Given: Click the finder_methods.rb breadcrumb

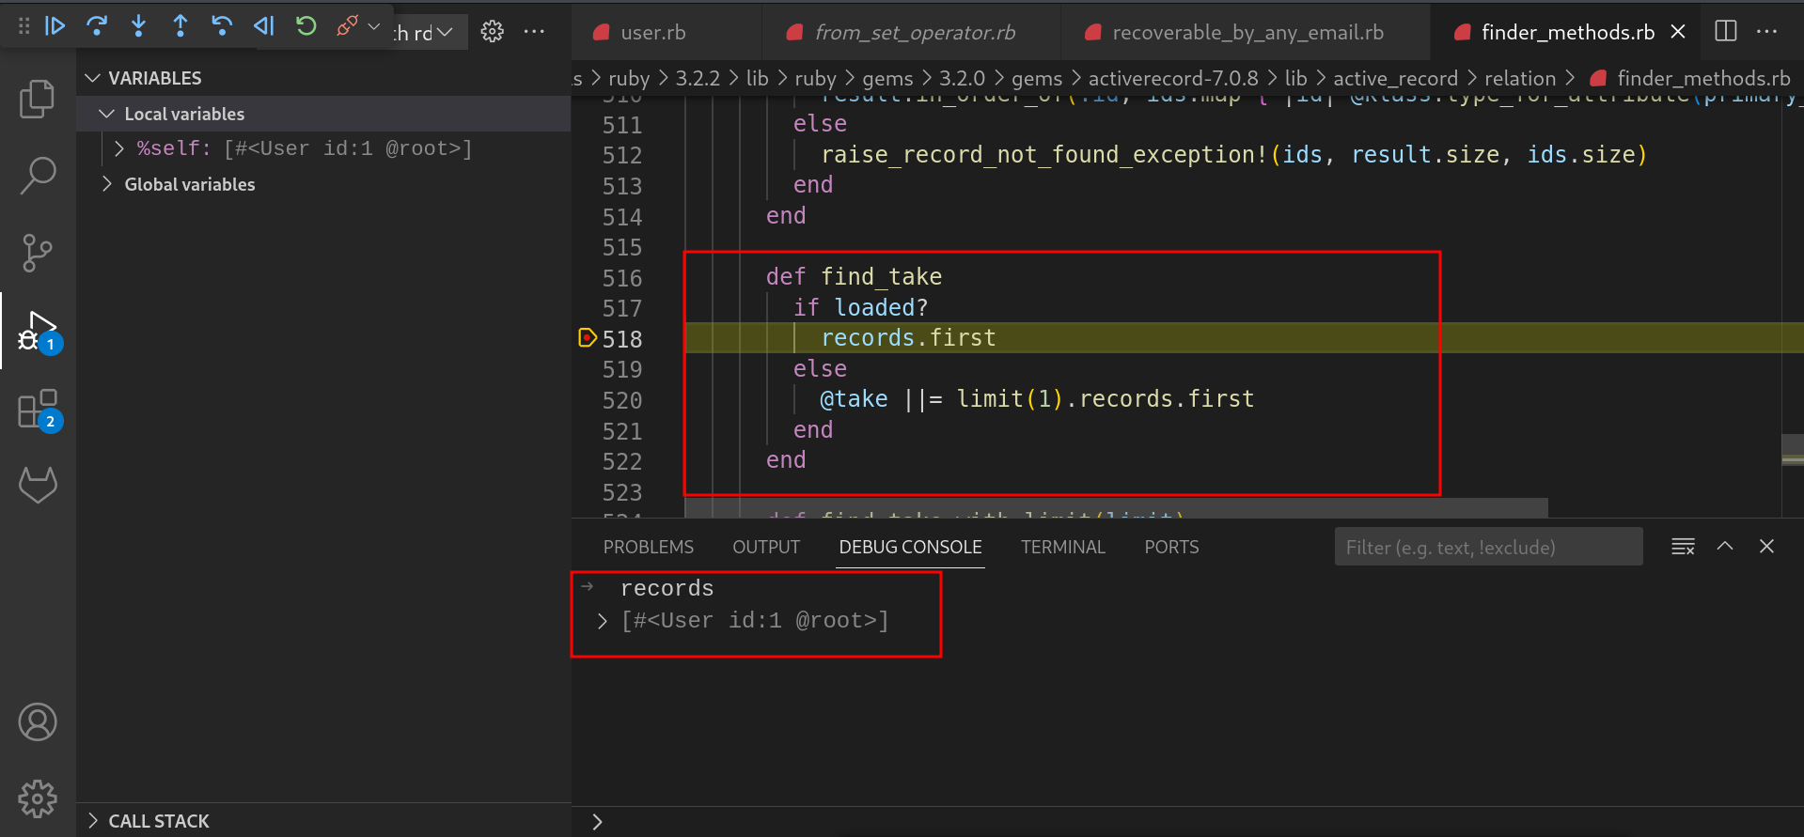Looking at the screenshot, I should [1703, 79].
